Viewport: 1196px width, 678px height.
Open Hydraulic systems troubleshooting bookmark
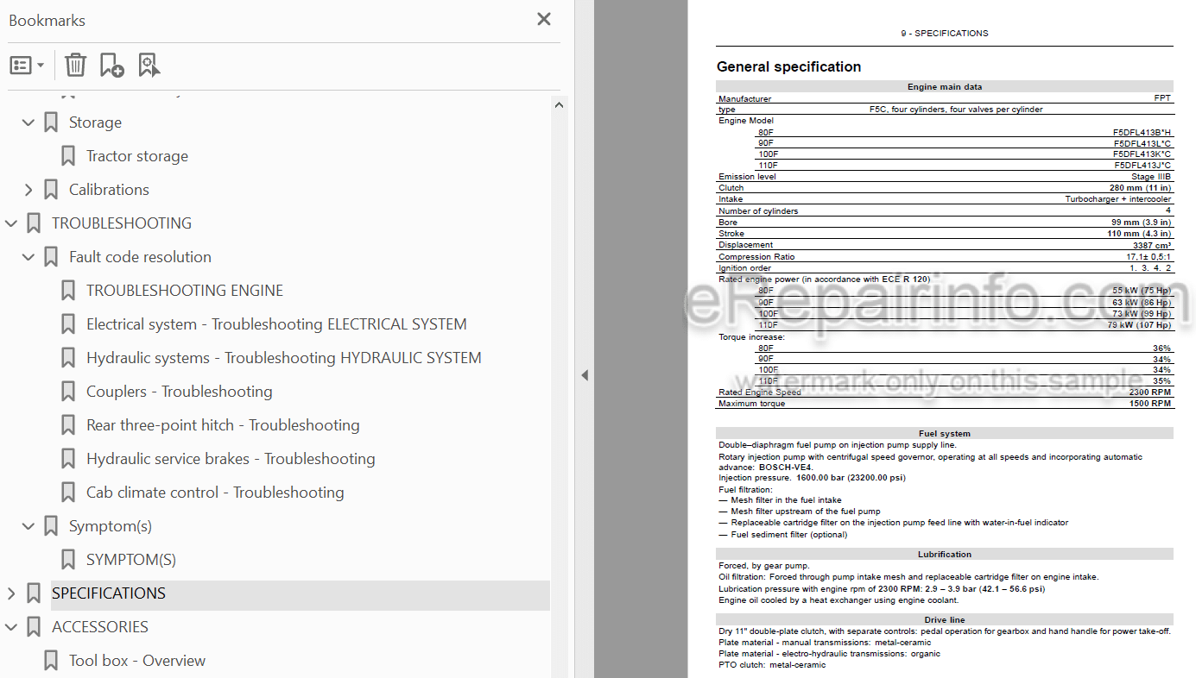point(284,358)
